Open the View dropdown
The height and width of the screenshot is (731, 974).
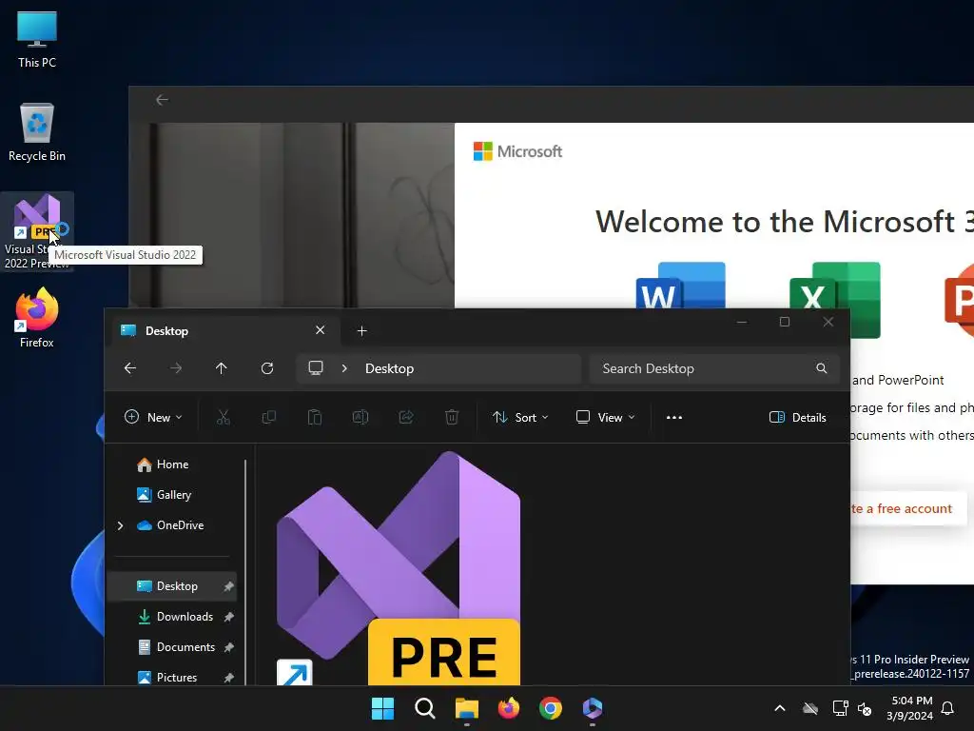pyautogui.click(x=606, y=417)
